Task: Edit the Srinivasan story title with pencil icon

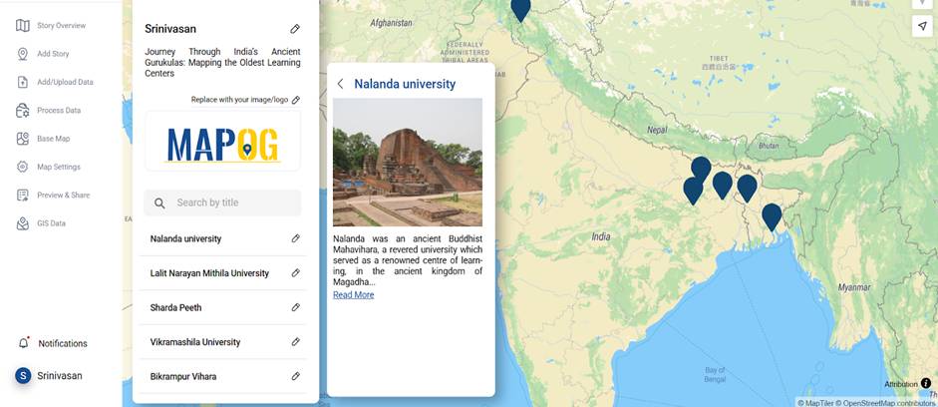Action: (x=295, y=29)
